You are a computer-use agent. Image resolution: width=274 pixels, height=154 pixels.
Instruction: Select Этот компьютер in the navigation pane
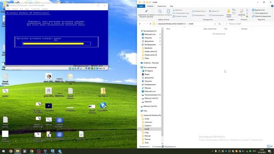pyautogui.click(x=150, y=68)
